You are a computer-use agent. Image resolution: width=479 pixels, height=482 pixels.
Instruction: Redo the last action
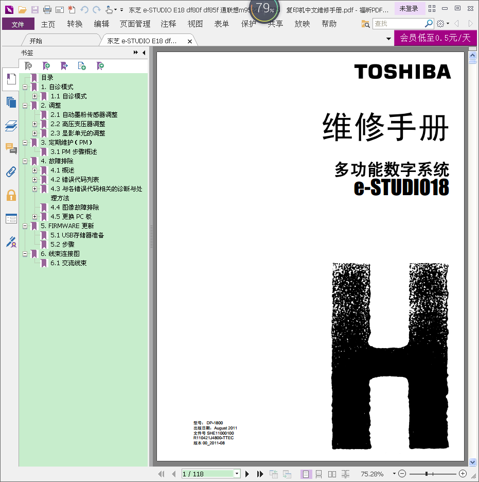[x=97, y=10]
